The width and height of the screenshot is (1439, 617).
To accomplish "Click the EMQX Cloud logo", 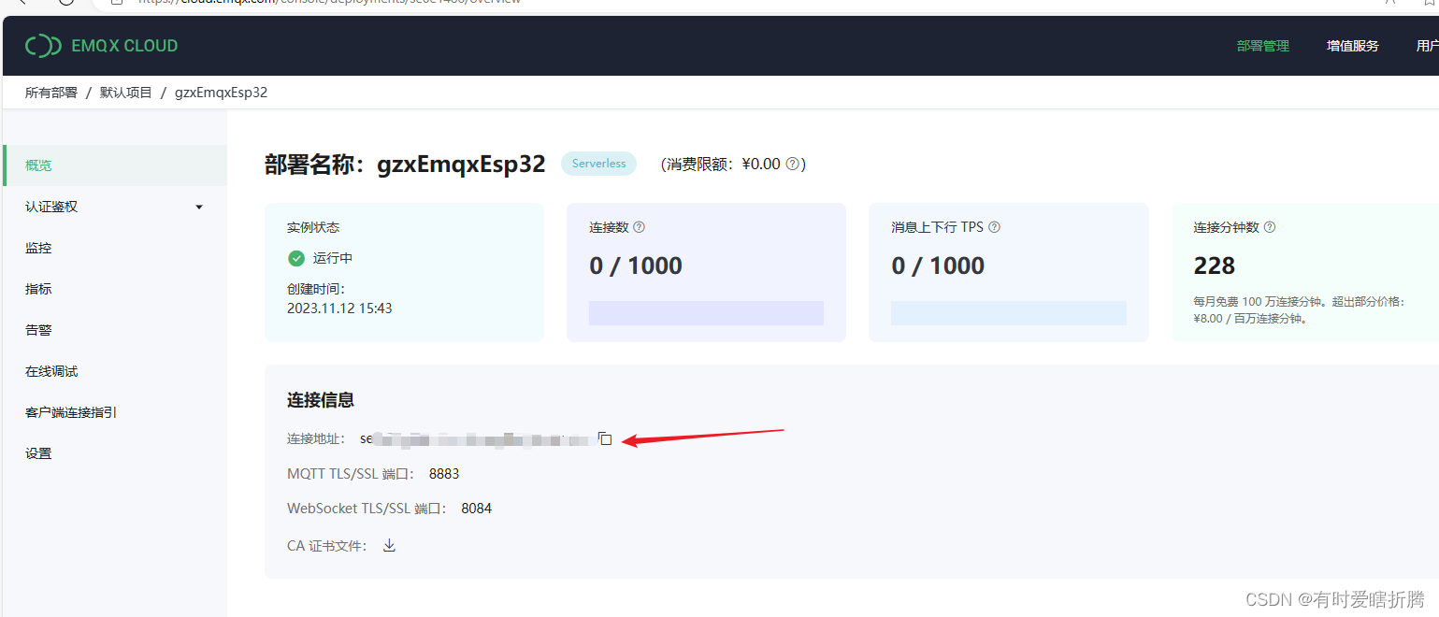I will pos(101,45).
